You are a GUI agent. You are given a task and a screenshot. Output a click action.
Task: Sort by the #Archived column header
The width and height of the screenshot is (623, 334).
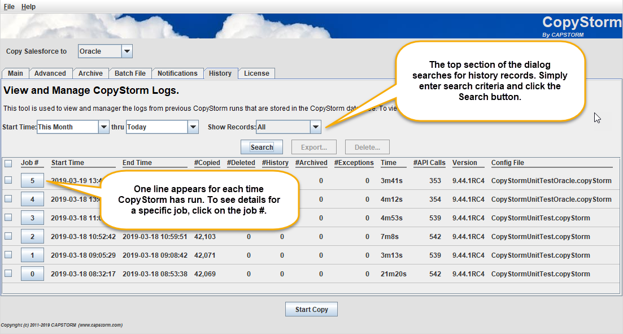point(311,163)
